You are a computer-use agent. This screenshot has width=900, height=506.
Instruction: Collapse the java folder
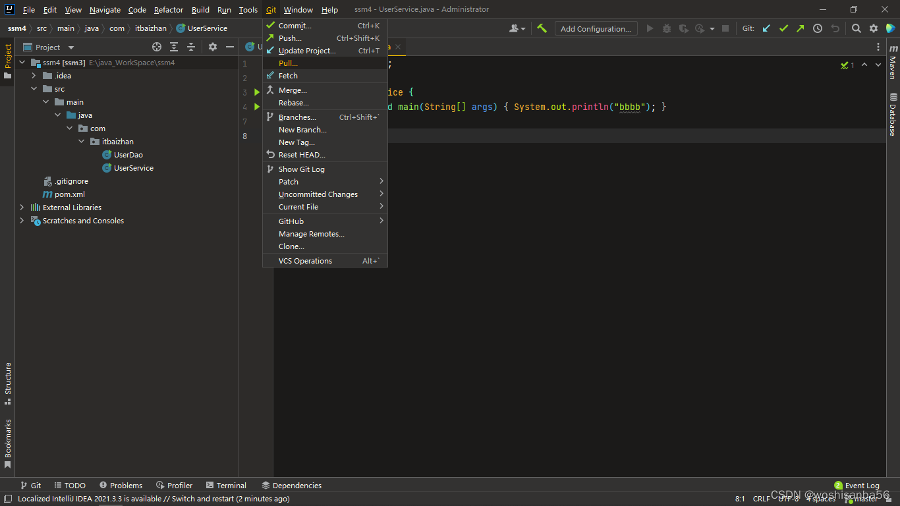[57, 115]
